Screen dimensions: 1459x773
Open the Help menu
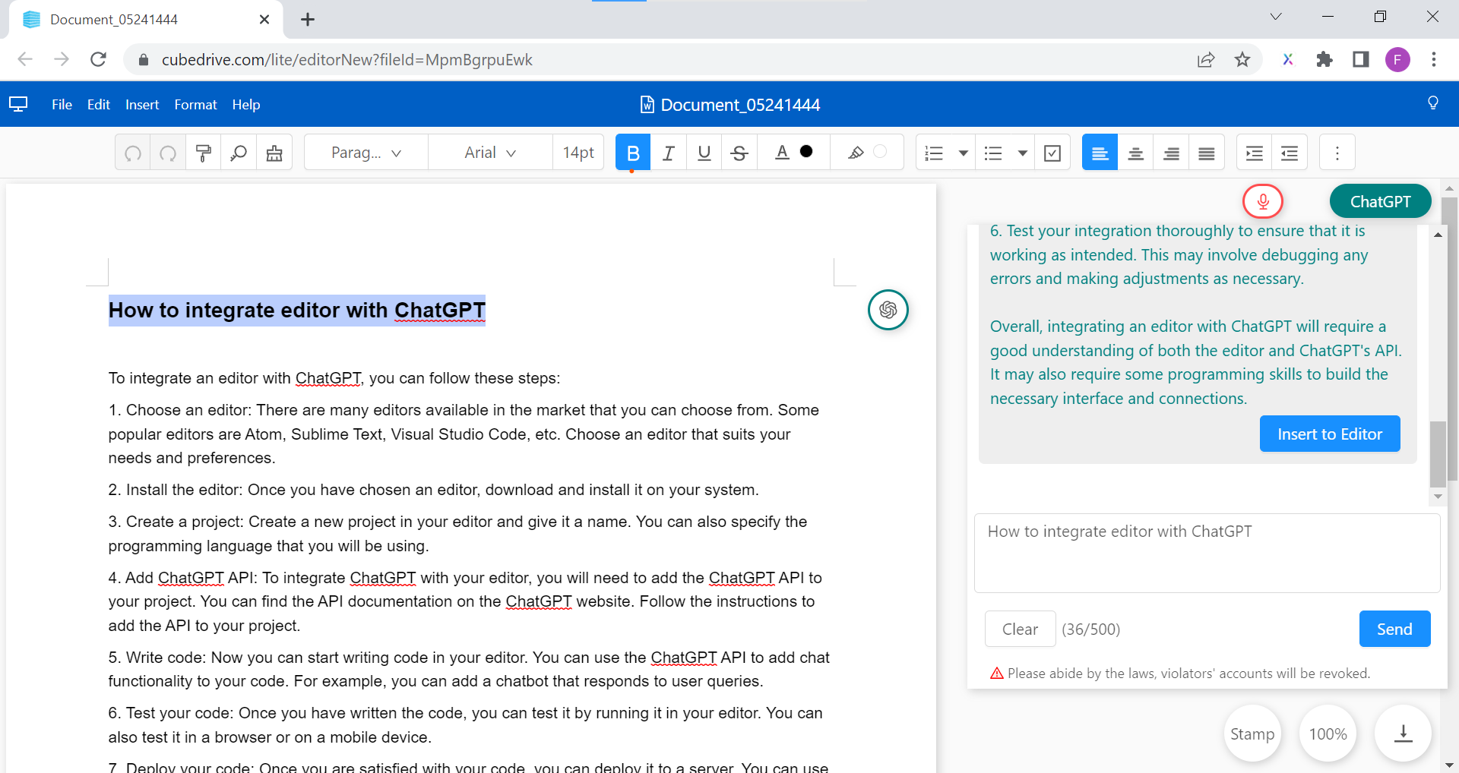click(245, 105)
